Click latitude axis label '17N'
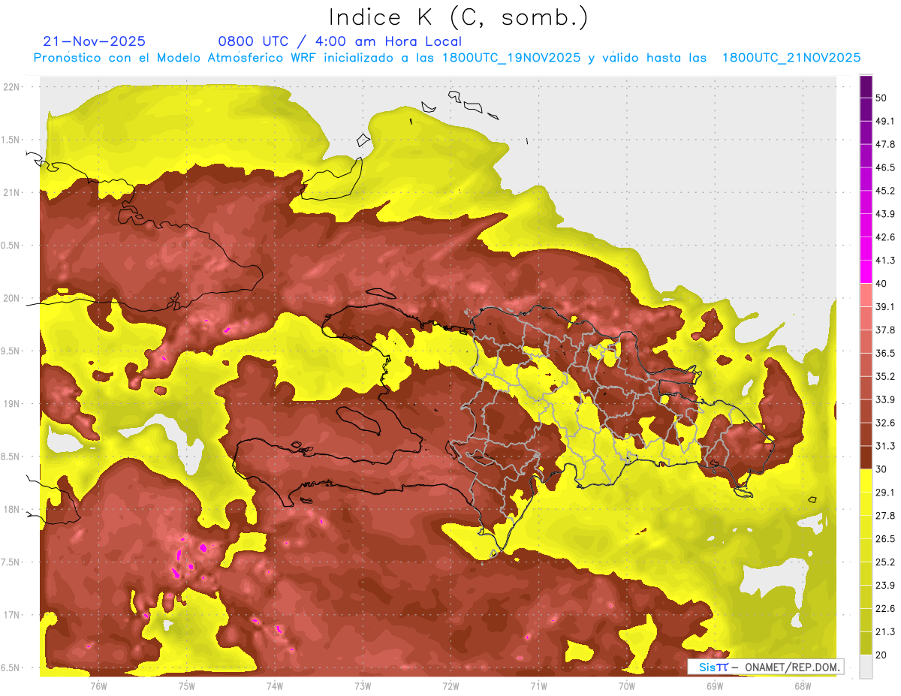The image size is (901, 696). tap(13, 615)
